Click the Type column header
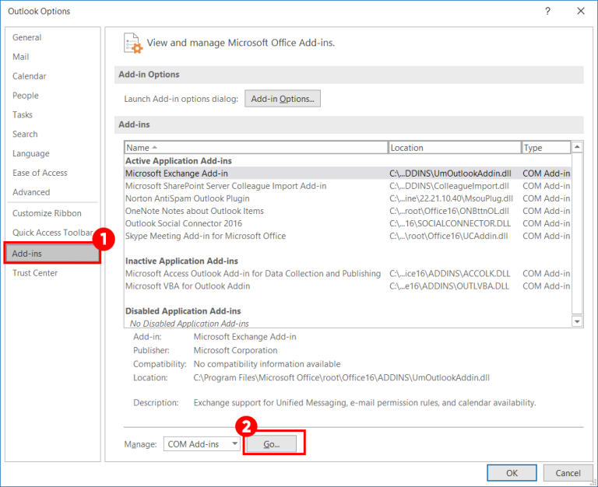The image size is (598, 487). (545, 148)
